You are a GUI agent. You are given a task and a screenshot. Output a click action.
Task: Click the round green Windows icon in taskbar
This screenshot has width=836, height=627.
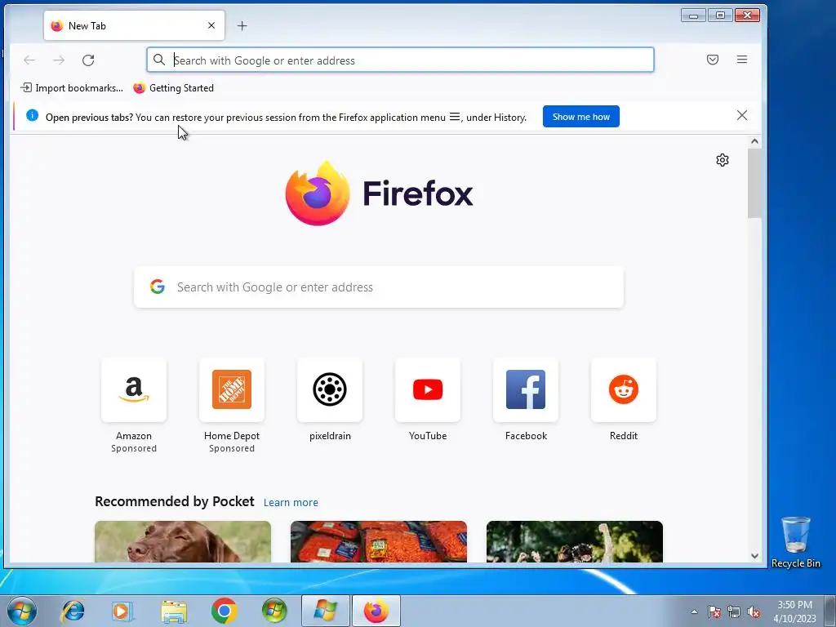[x=274, y=611]
